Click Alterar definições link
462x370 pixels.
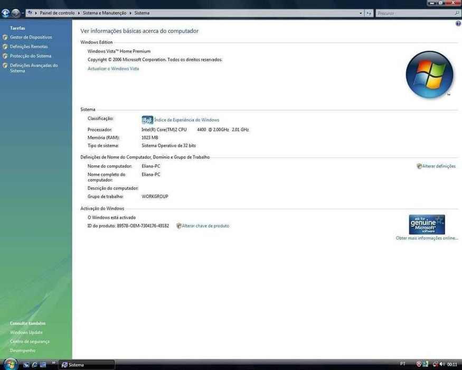(439, 166)
